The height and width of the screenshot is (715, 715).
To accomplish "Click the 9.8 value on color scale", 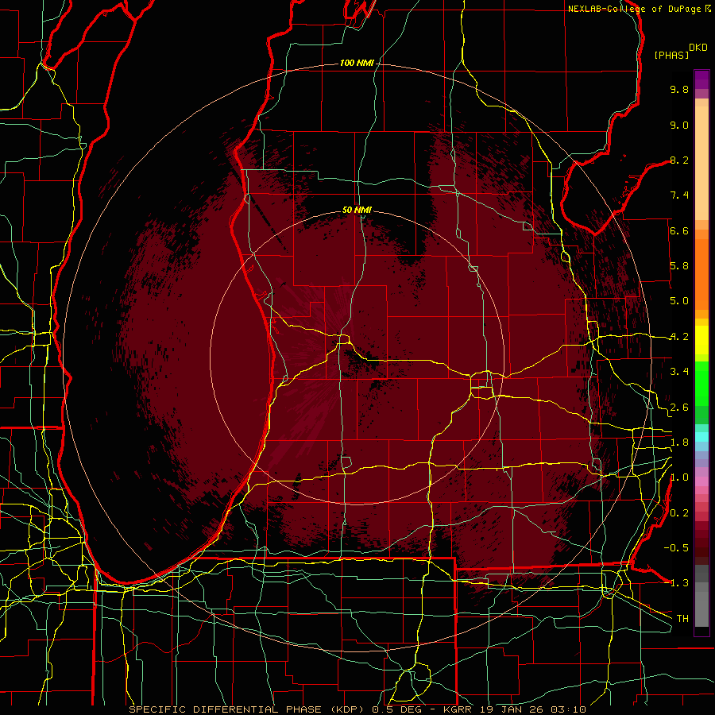I will click(679, 89).
